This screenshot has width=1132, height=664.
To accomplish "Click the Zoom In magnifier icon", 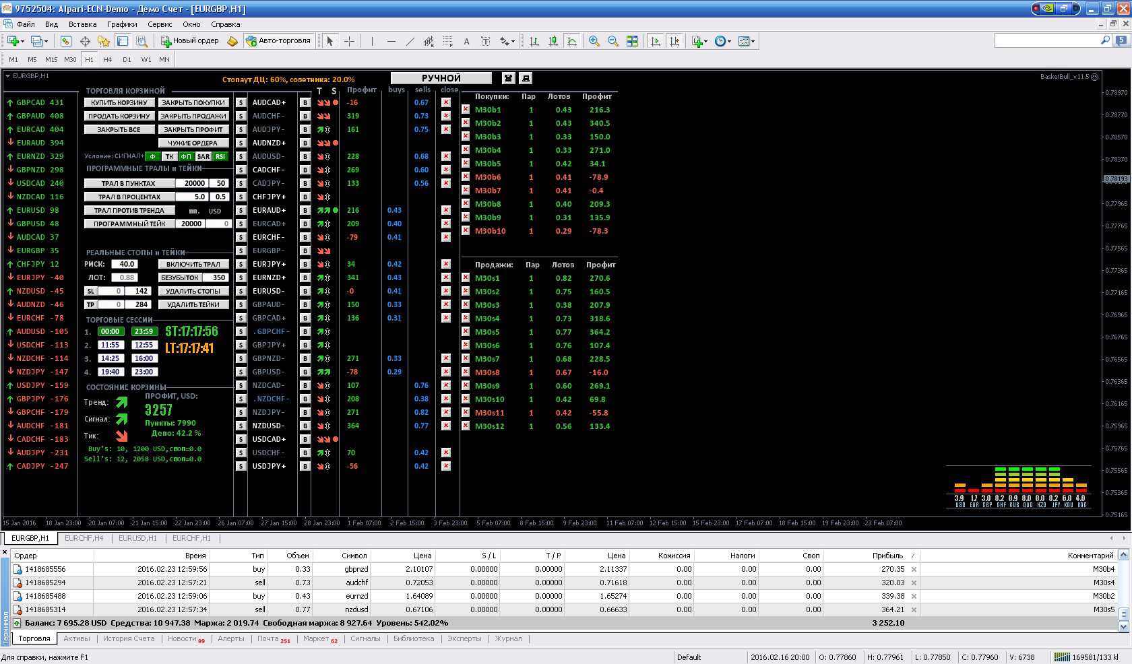I will [594, 41].
